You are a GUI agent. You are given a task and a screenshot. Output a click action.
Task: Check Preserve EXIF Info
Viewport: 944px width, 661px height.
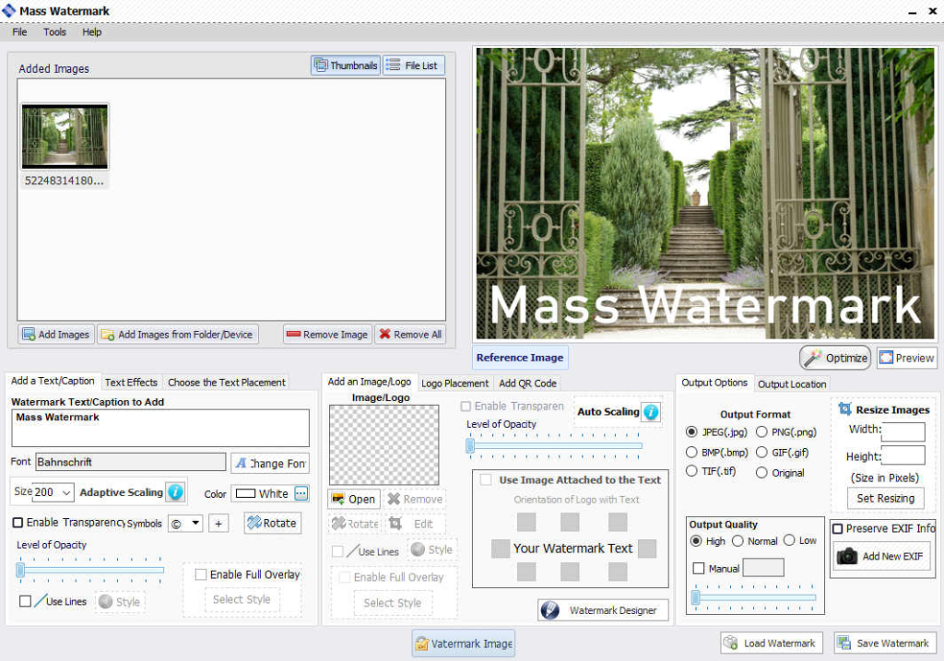pos(837,528)
